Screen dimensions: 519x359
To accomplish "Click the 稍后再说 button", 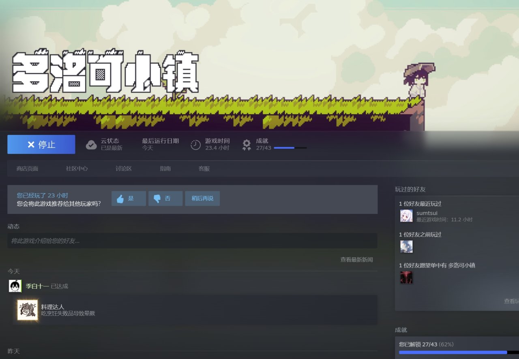I will tap(202, 199).
